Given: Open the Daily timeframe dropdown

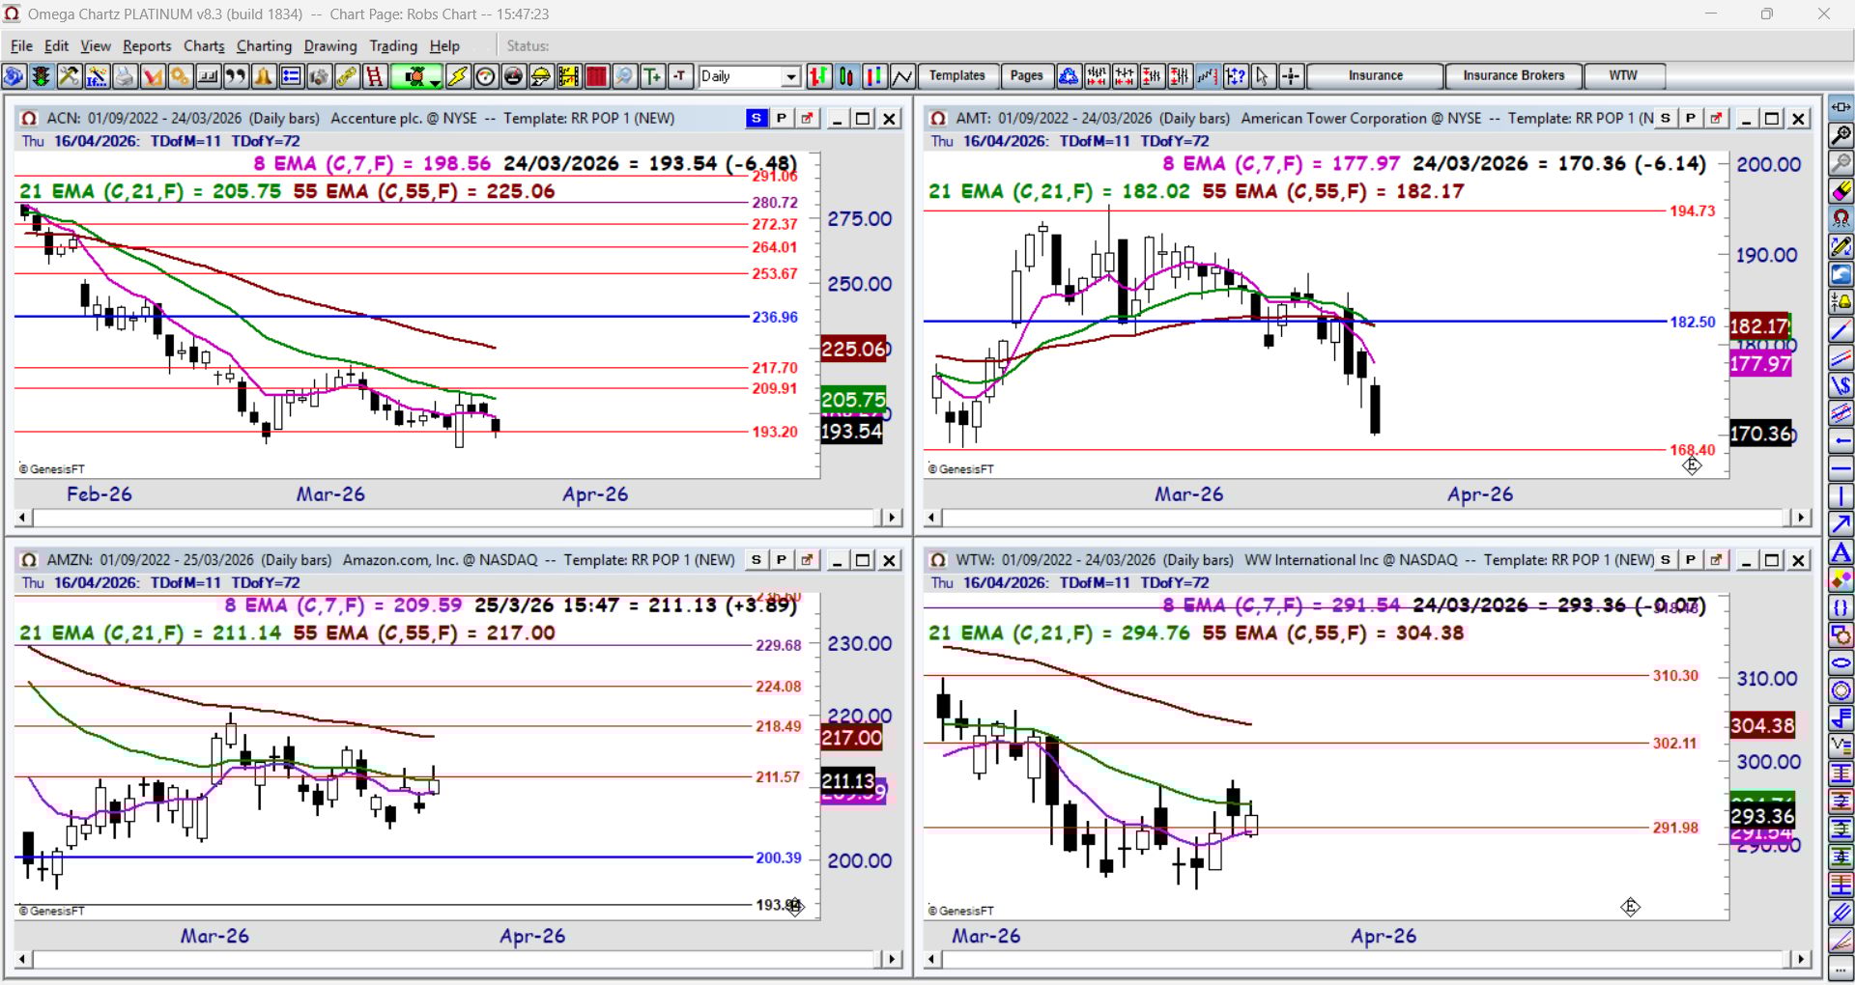Looking at the screenshot, I should (x=791, y=76).
